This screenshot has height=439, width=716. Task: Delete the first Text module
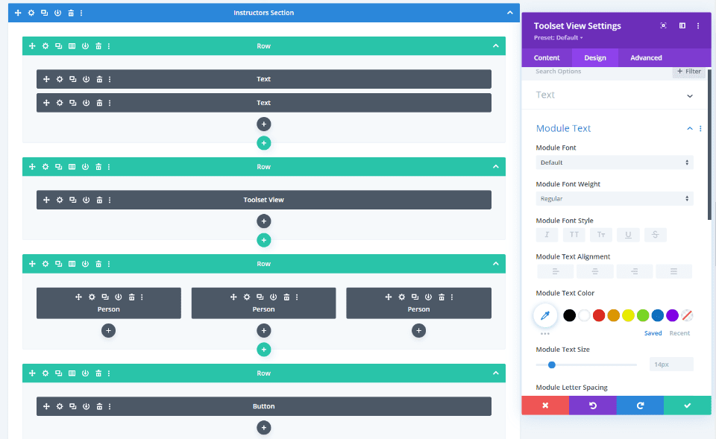pyautogui.click(x=99, y=79)
